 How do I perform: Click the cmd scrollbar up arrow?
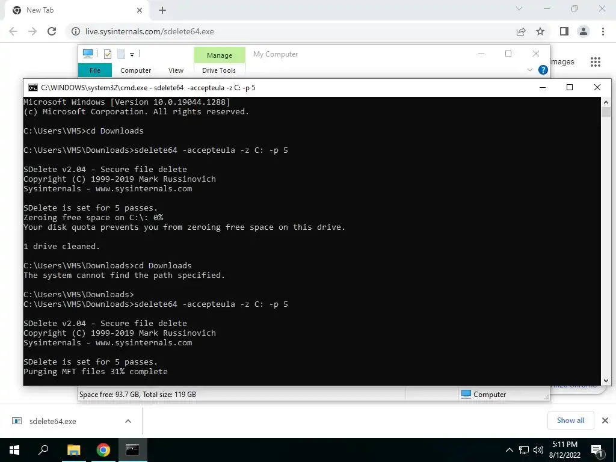click(606, 102)
